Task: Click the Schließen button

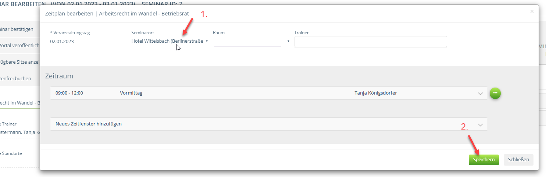Action: point(518,160)
